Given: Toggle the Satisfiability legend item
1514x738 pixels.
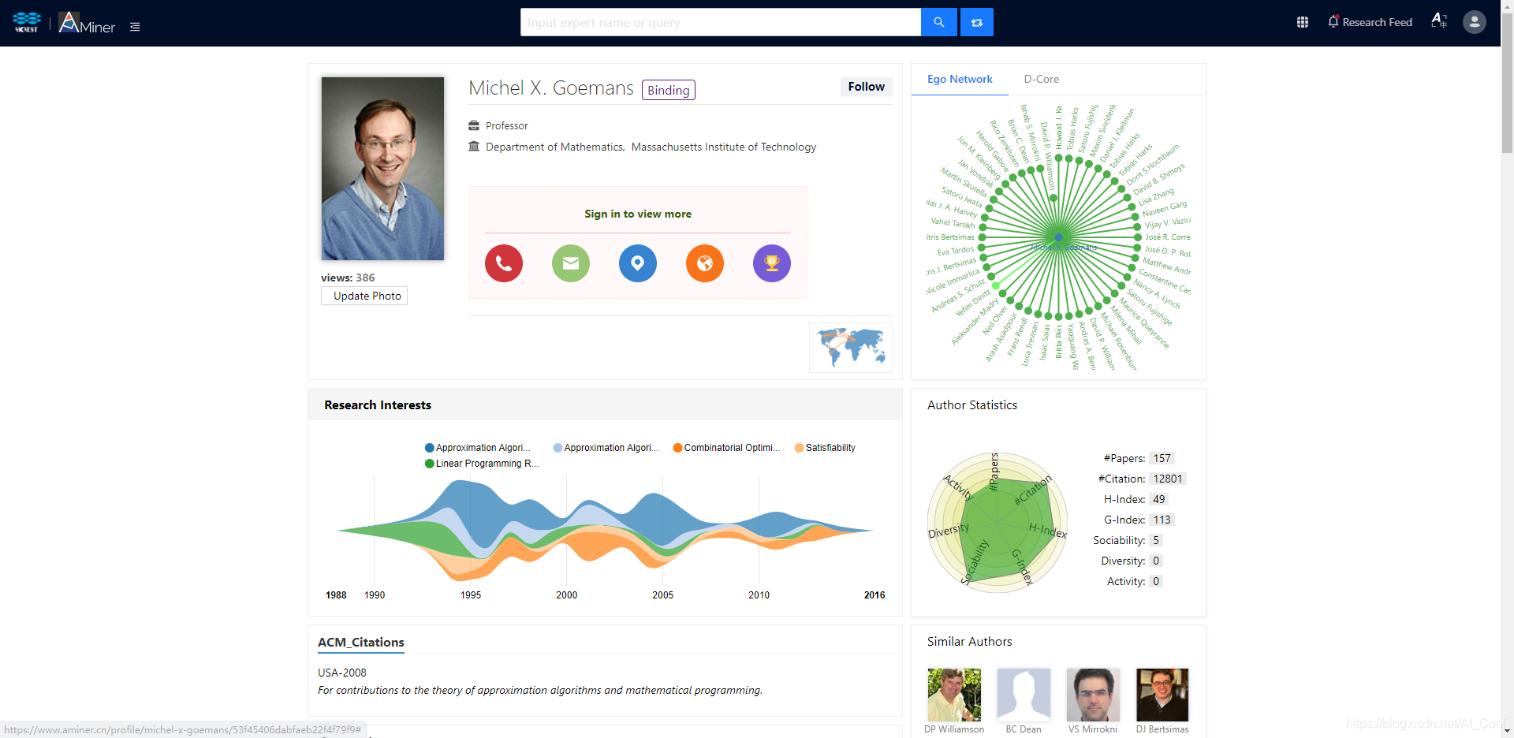Looking at the screenshot, I should (x=826, y=448).
